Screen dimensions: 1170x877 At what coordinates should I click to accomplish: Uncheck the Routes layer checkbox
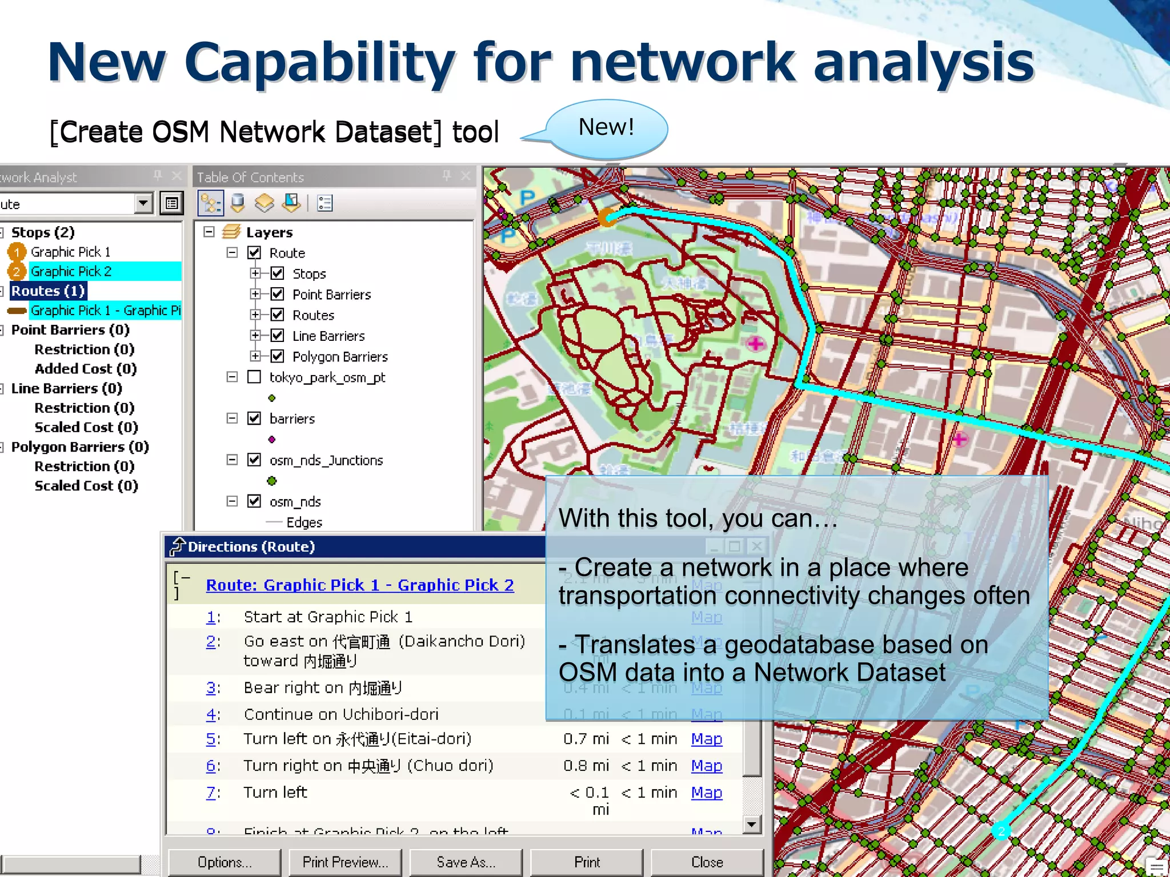point(277,315)
